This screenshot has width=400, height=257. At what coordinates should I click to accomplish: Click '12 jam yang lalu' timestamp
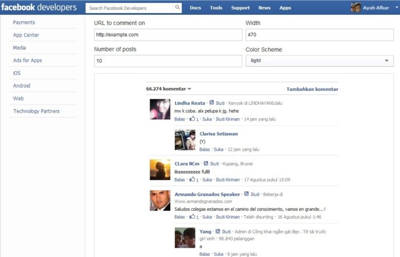point(243,150)
